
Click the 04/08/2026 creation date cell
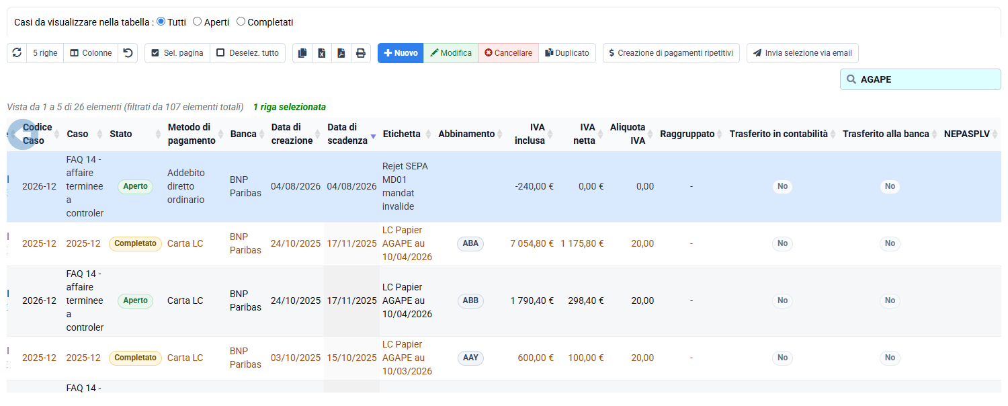click(x=296, y=186)
